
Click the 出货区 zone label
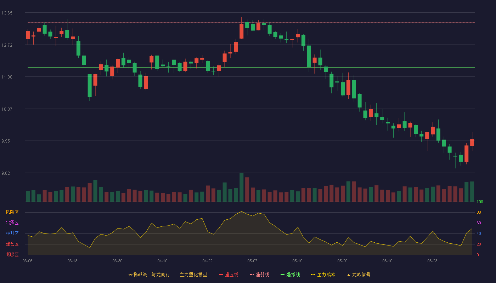[12, 223]
